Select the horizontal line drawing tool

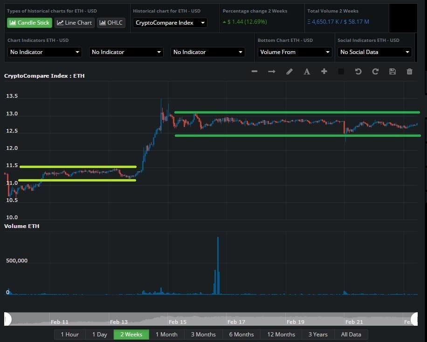point(255,72)
